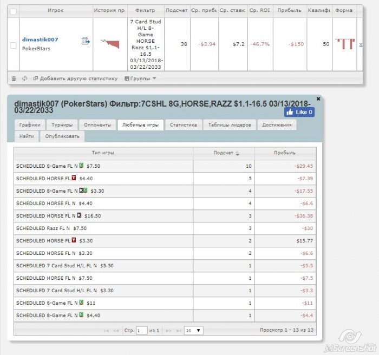Click the K badge in 8-Game $3.30 row
The image size is (379, 355).
[x=81, y=190]
